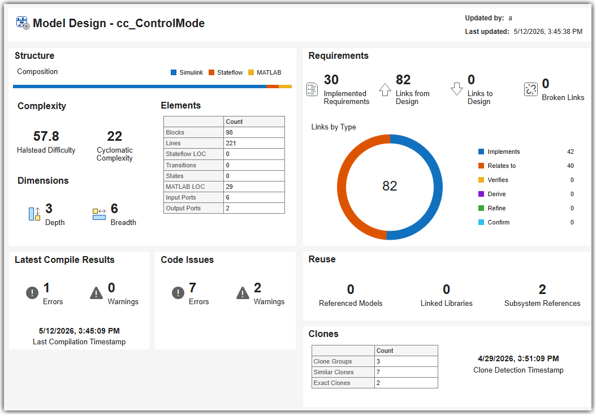Click the Last Compilation Timestamp 5/12/2026, 3:45:09 PM
Screen dimensions: 596x415
(x=79, y=331)
